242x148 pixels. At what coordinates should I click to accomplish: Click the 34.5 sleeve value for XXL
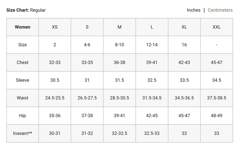tap(217, 80)
